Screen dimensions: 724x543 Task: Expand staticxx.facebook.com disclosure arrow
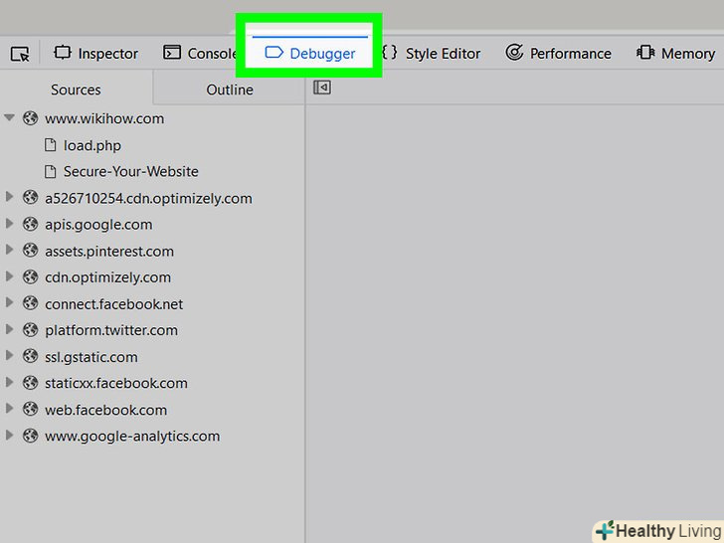pyautogui.click(x=9, y=382)
